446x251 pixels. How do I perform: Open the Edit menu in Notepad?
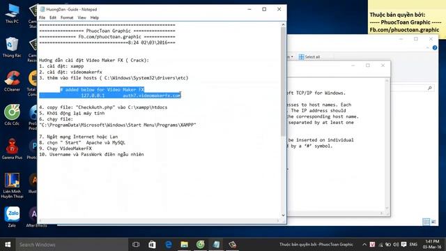[x=53, y=17]
